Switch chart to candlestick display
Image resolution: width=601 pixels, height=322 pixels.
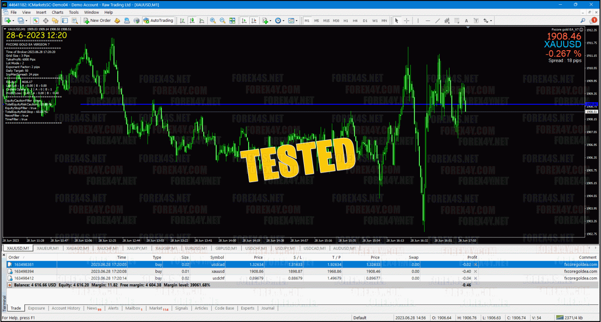(192, 21)
